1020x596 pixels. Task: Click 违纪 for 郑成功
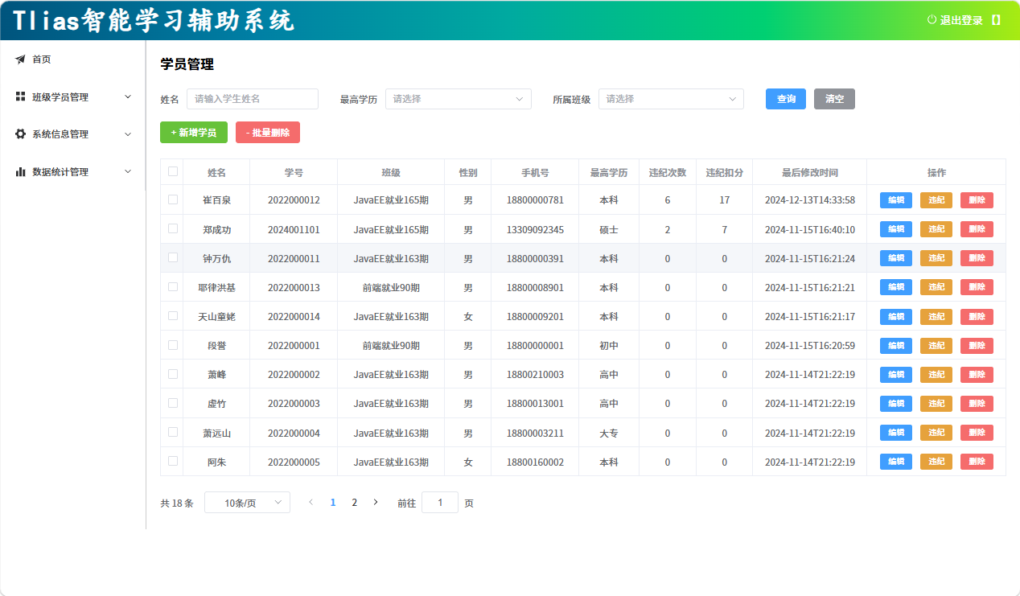pos(936,229)
